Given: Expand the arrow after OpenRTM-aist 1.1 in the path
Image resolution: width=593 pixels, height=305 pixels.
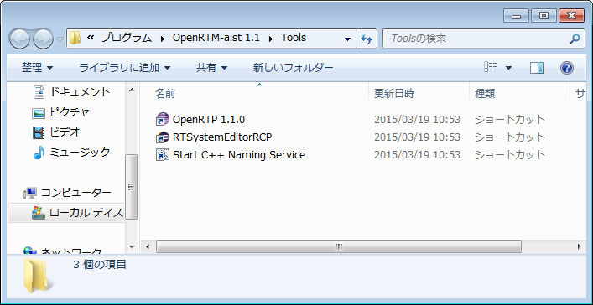Looking at the screenshot, I should (x=271, y=39).
